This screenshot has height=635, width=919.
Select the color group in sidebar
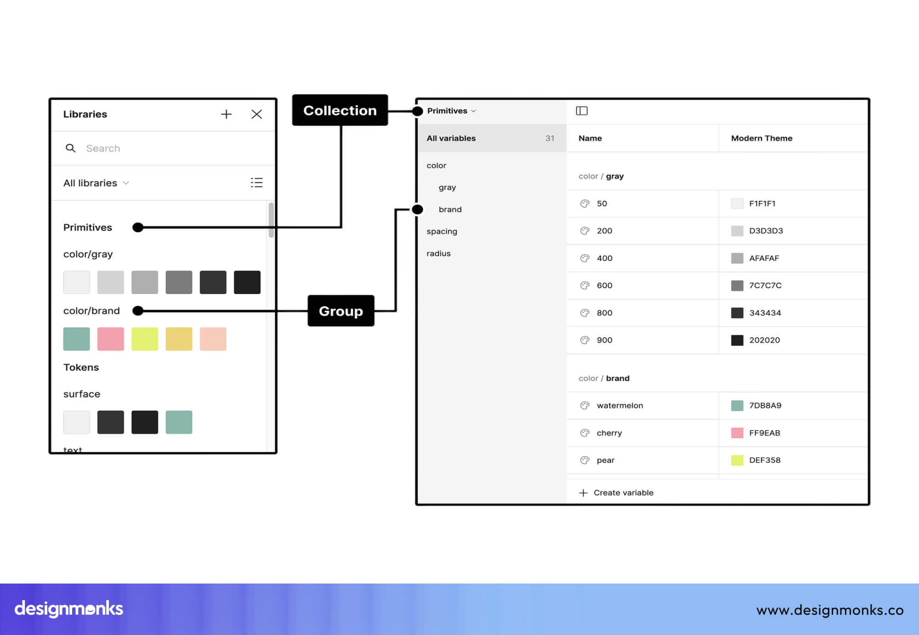pyautogui.click(x=437, y=165)
